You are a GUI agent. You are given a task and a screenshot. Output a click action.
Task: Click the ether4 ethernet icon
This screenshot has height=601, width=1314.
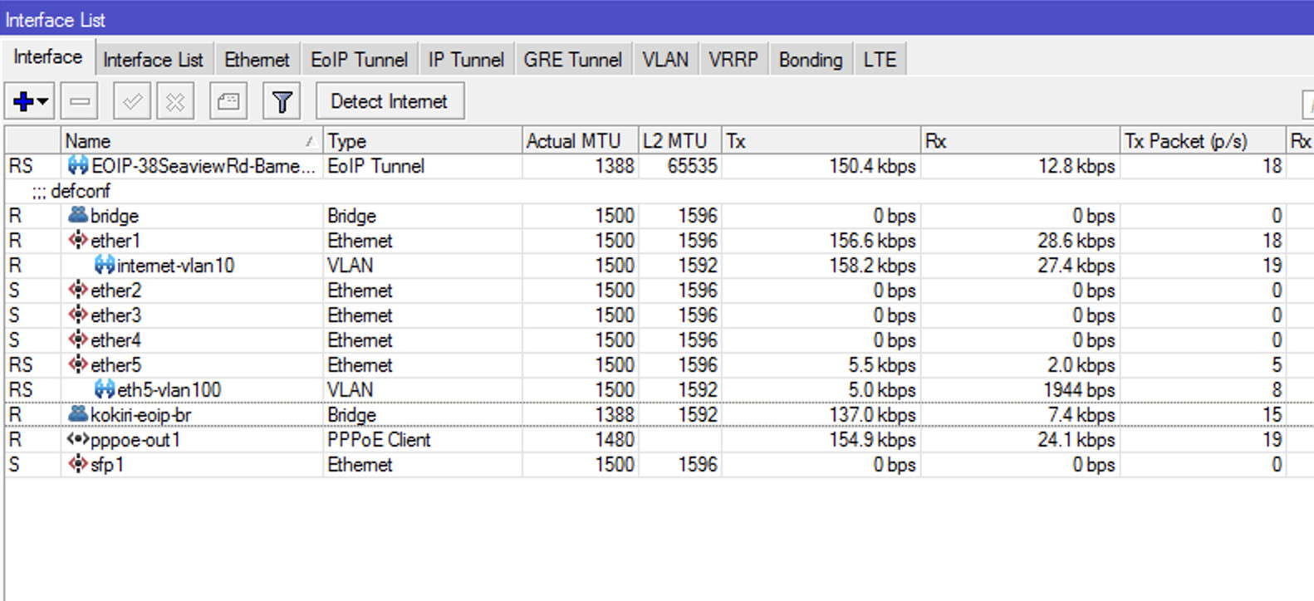[78, 340]
